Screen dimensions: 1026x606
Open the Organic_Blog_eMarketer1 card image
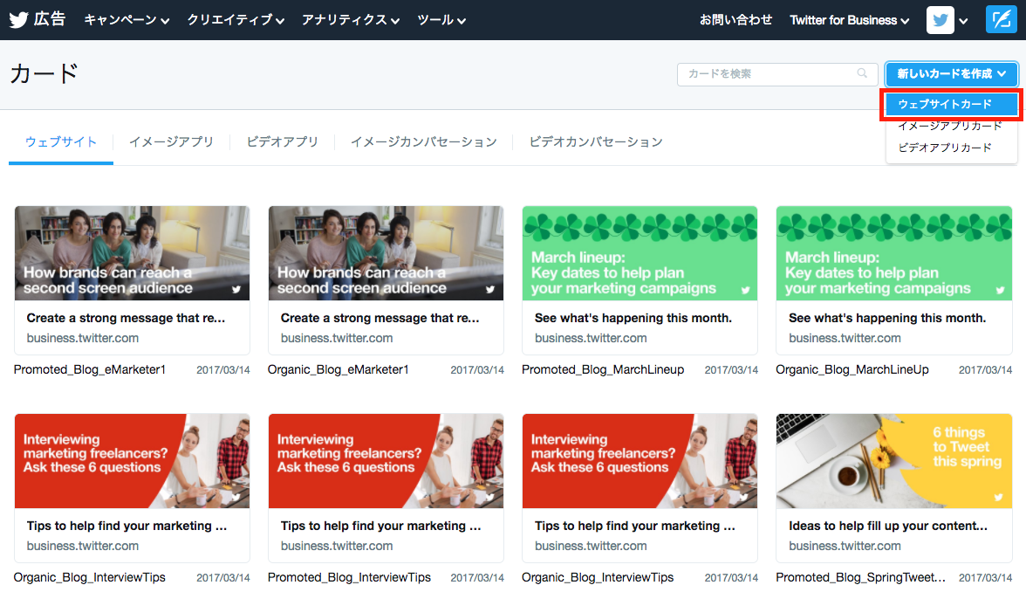(386, 253)
